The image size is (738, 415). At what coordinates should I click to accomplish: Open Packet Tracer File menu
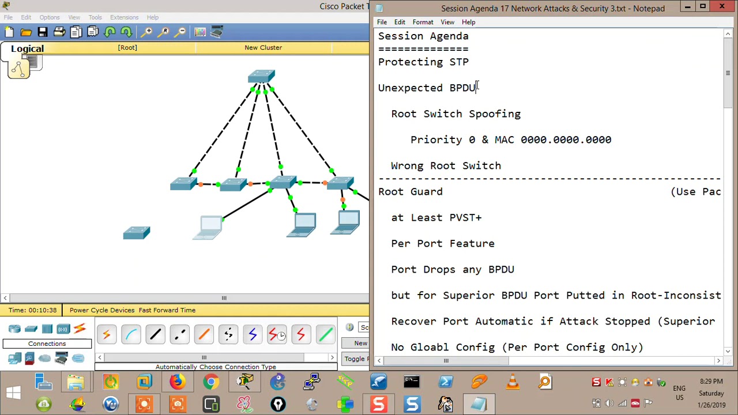click(8, 17)
